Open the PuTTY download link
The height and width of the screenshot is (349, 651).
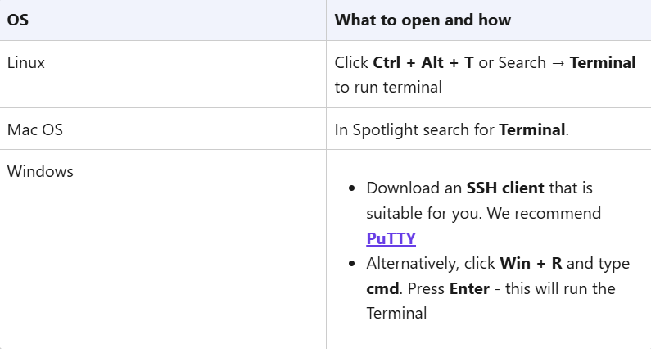click(391, 239)
